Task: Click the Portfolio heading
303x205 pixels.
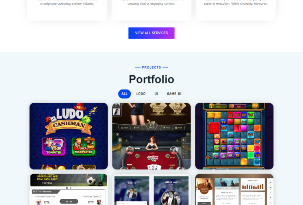Action: (151, 79)
